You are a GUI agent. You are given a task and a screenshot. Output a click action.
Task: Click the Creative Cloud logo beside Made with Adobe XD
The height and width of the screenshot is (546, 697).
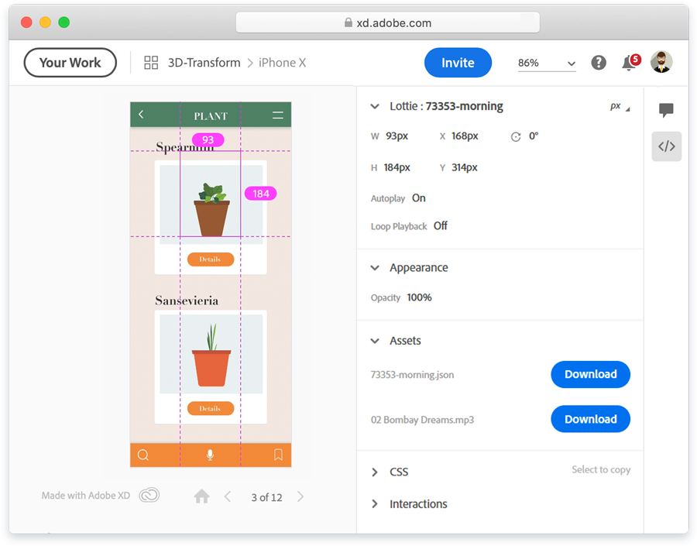[x=148, y=494]
